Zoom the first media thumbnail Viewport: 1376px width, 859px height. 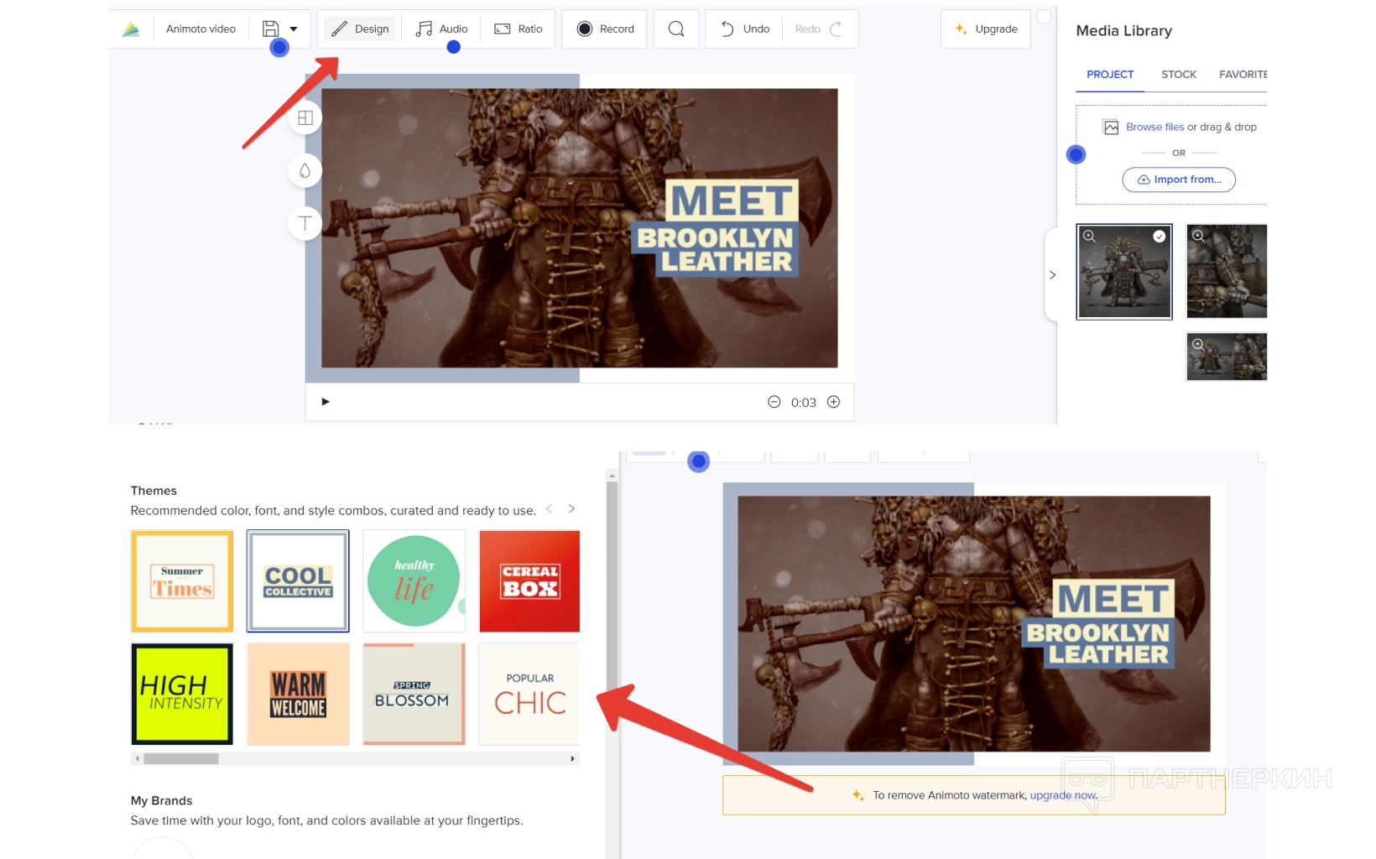(1090, 237)
